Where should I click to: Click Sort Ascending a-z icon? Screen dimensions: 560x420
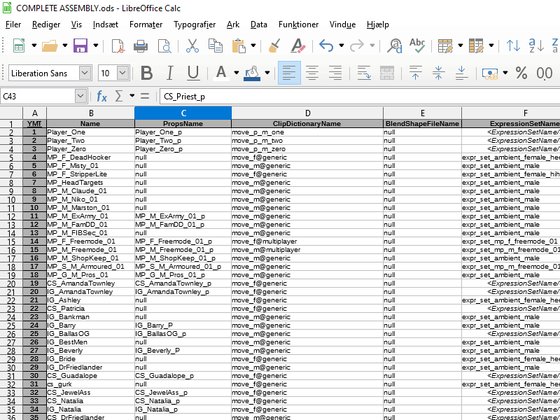click(536, 45)
